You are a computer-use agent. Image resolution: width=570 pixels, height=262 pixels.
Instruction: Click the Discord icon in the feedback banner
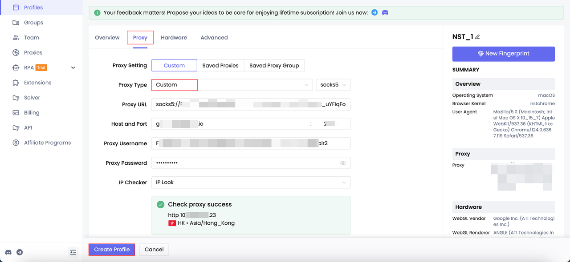[385, 12]
